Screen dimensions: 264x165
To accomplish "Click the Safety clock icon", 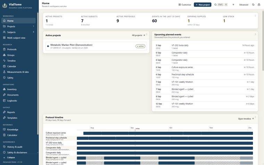I will tap(5, 77).
